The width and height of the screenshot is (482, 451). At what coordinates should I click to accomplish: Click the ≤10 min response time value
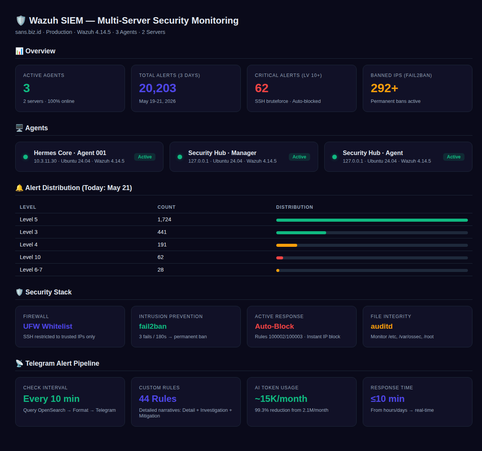tap(388, 399)
